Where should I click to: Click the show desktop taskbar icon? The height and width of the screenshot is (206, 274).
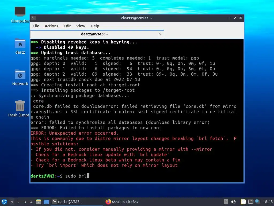(x=46, y=202)
